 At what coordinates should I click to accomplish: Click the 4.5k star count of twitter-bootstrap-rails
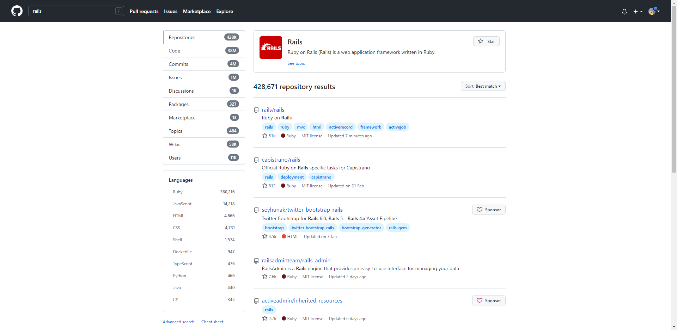click(x=269, y=236)
